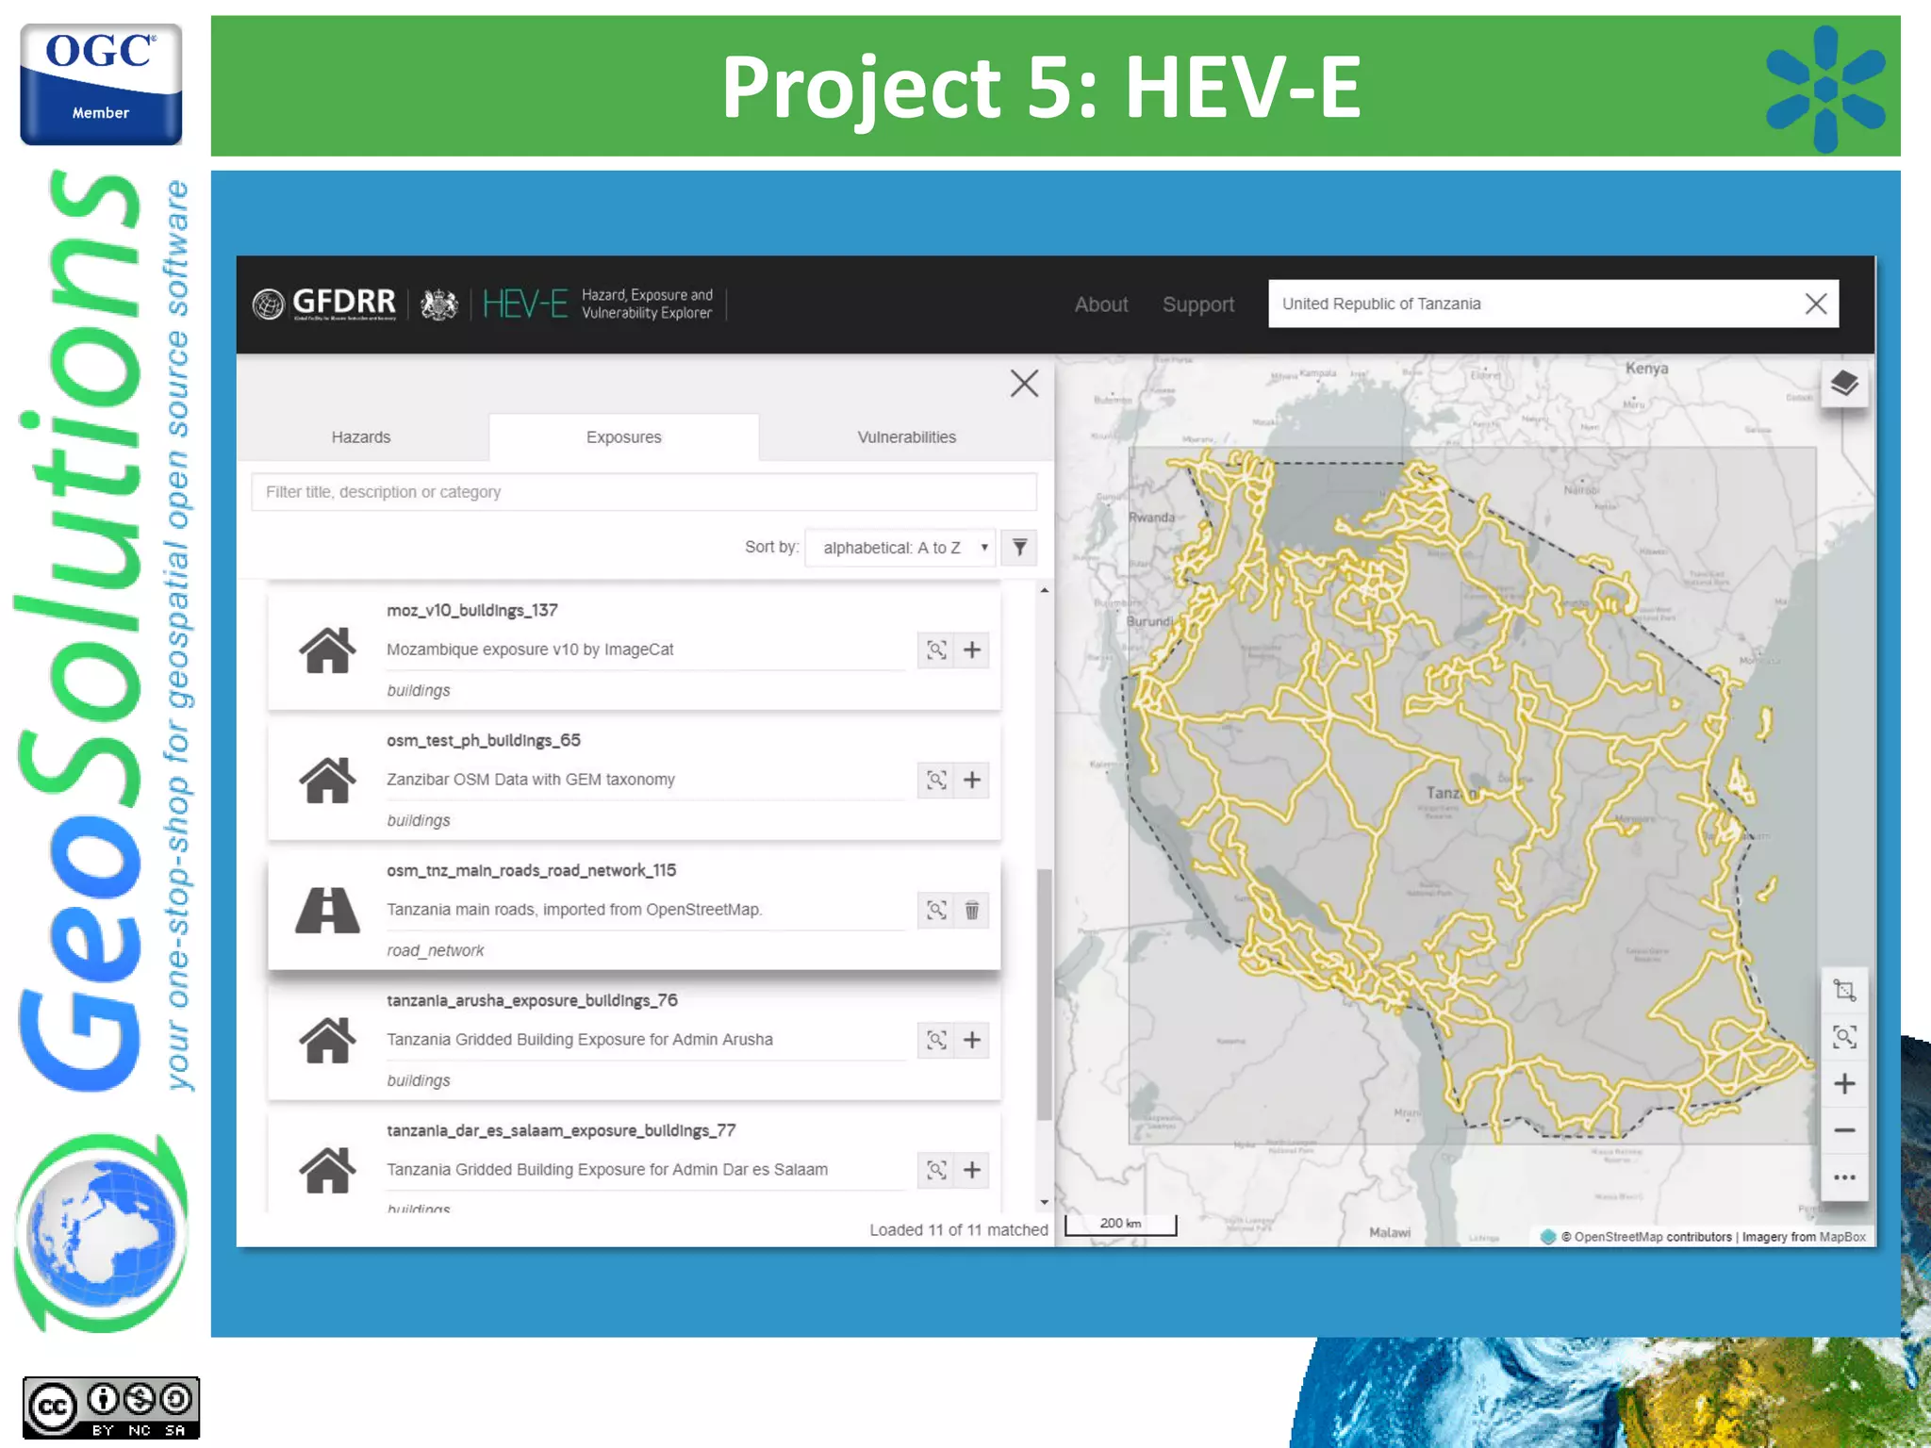Image resolution: width=1931 pixels, height=1448 pixels.
Task: Select osm_tnz_main_roads_road_network_115 title
Action: click(x=532, y=870)
